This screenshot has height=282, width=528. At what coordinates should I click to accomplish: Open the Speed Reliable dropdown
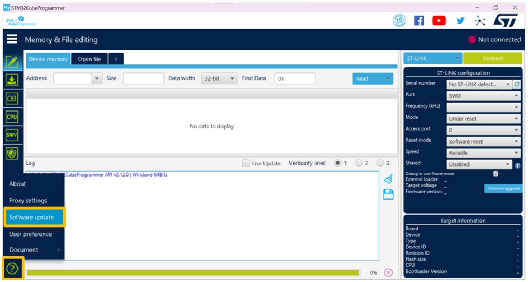[x=483, y=153]
